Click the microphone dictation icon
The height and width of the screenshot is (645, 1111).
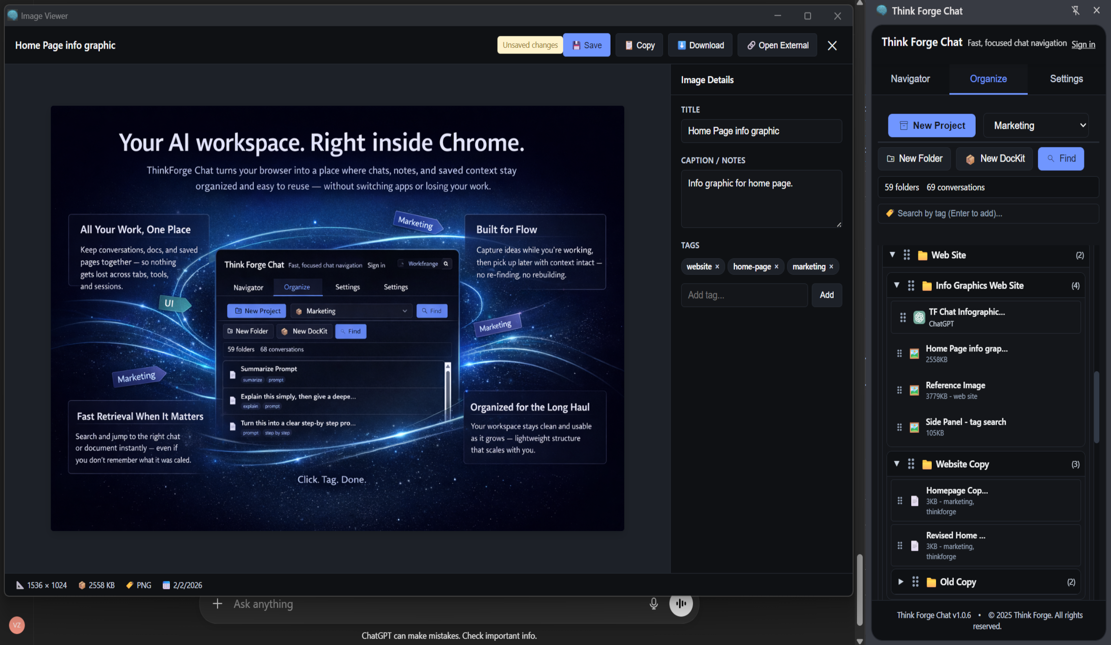(654, 603)
